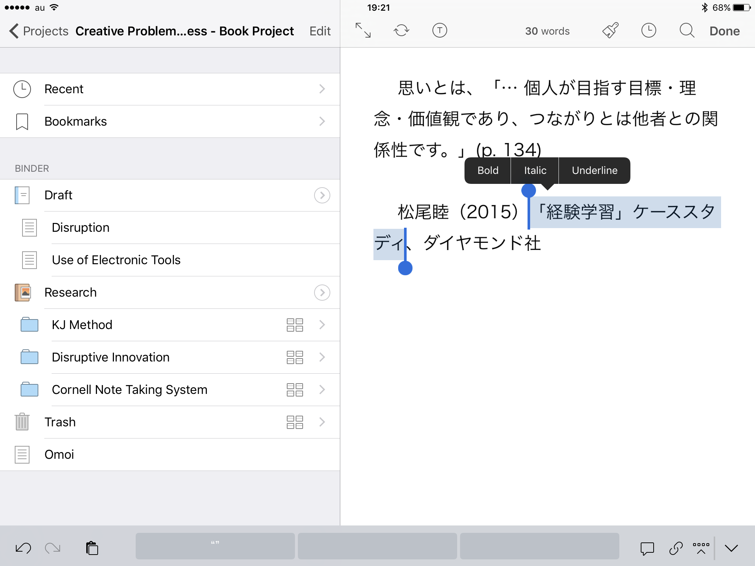Open the typewriter mode T icon
Image resolution: width=755 pixels, height=566 pixels.
coord(439,31)
